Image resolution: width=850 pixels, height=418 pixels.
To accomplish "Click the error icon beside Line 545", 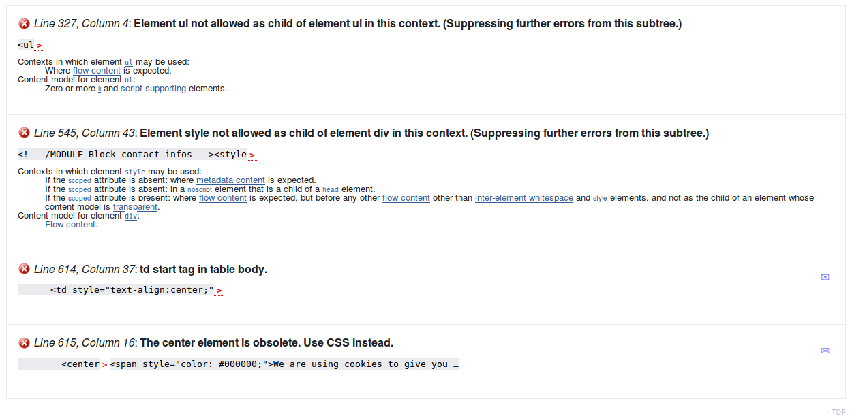I will (x=25, y=133).
